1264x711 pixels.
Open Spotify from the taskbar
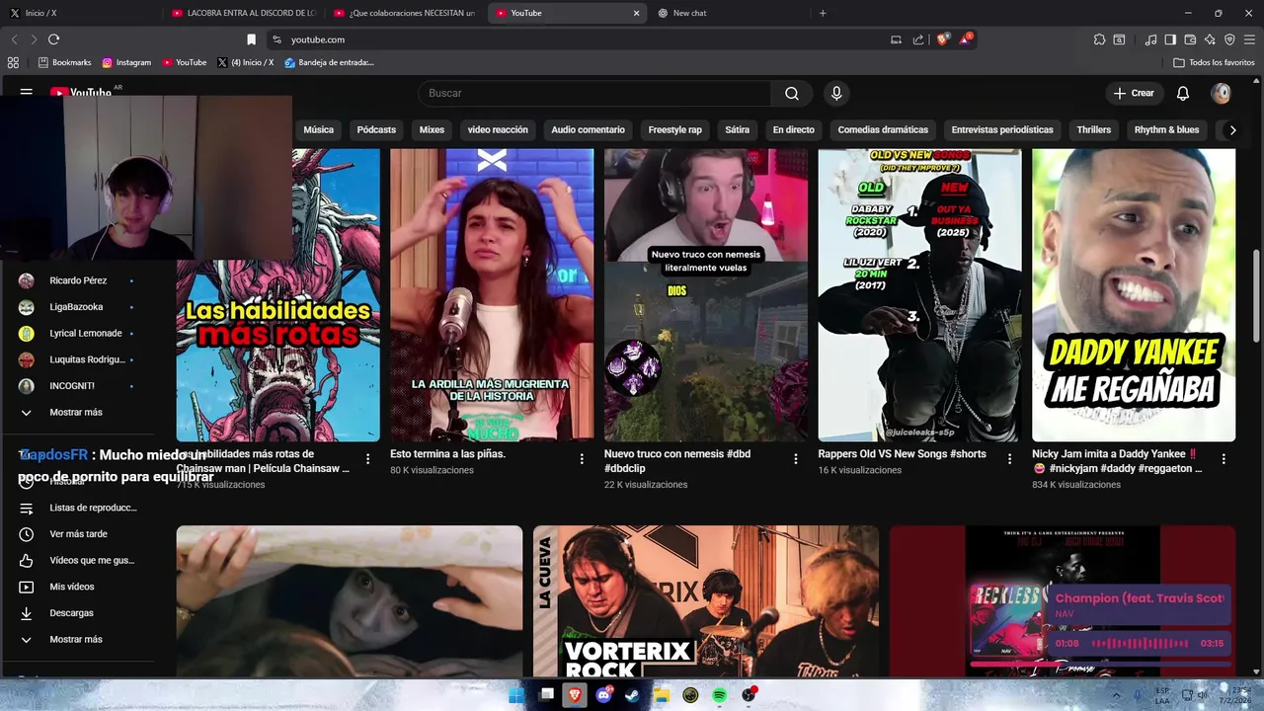click(720, 695)
